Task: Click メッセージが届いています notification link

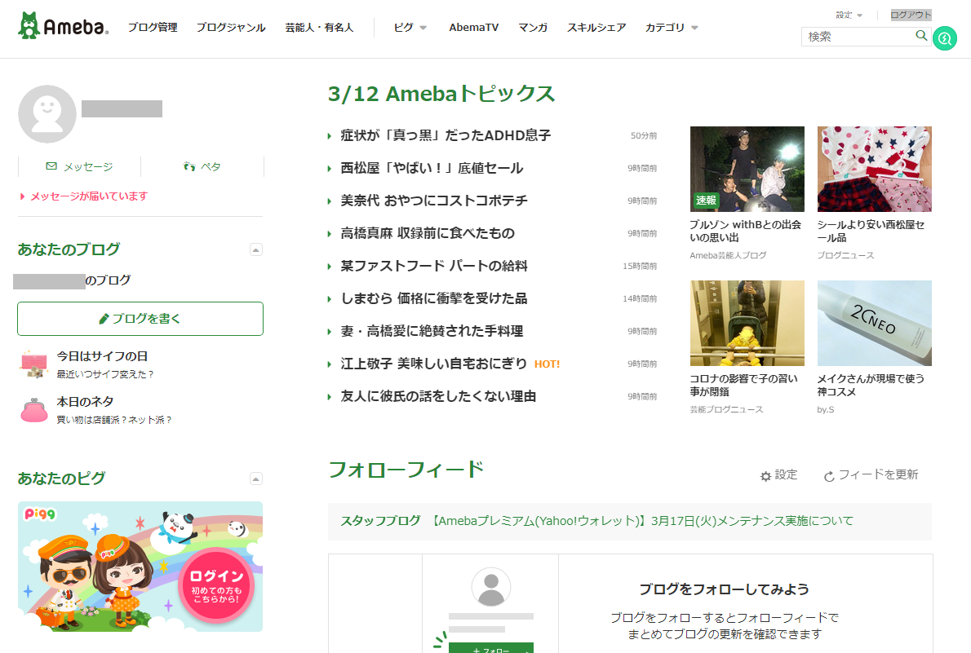Action: 89,196
